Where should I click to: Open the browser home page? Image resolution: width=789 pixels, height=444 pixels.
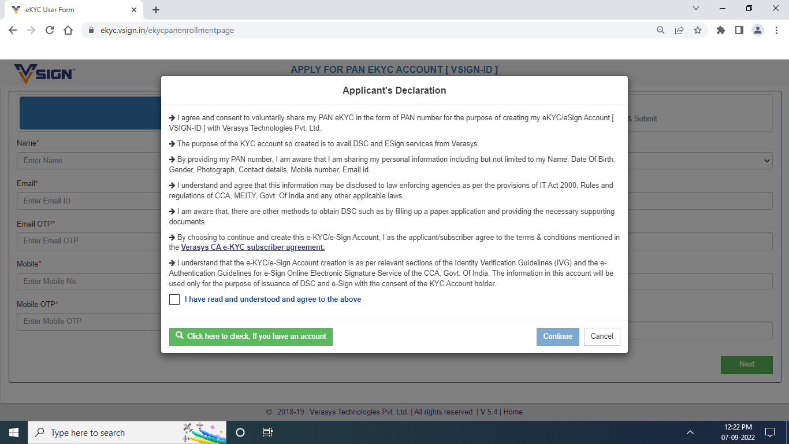coord(68,30)
